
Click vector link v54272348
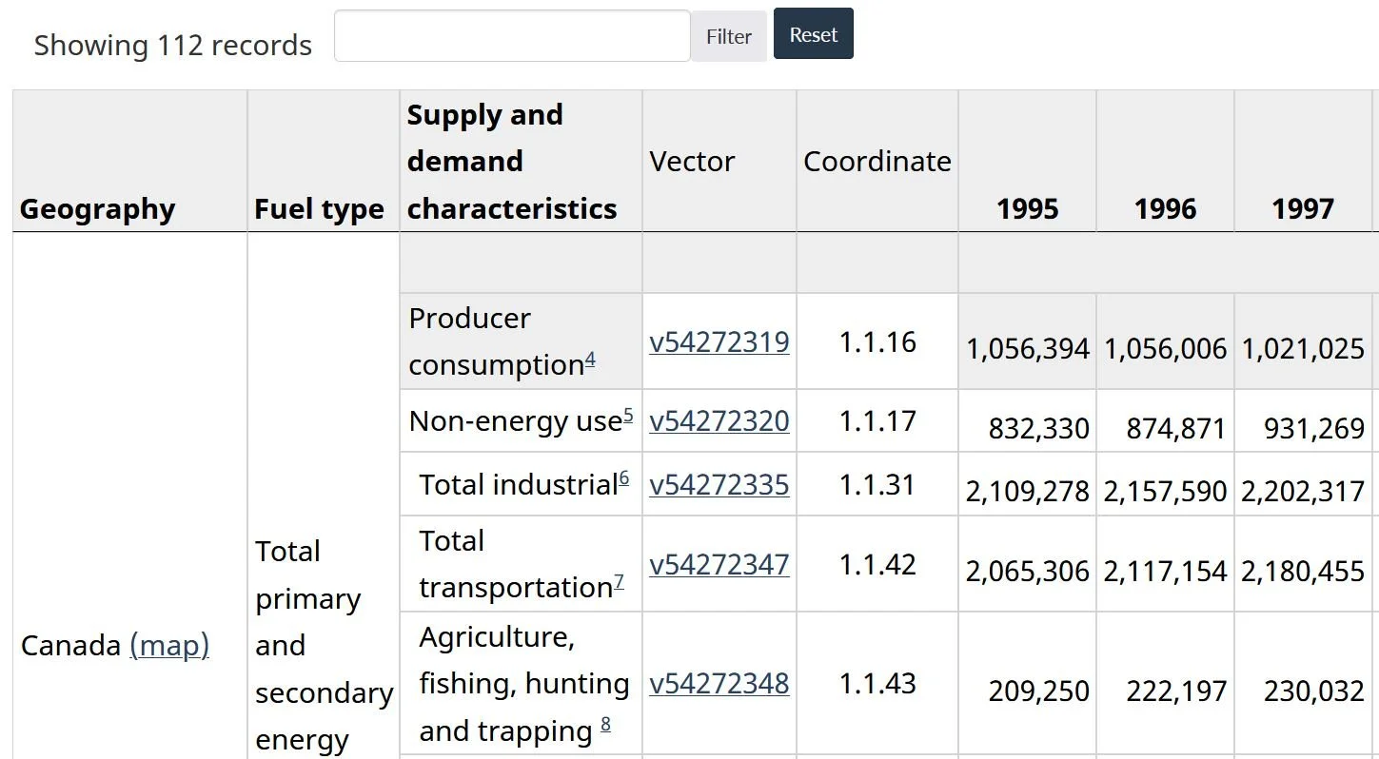tap(719, 683)
